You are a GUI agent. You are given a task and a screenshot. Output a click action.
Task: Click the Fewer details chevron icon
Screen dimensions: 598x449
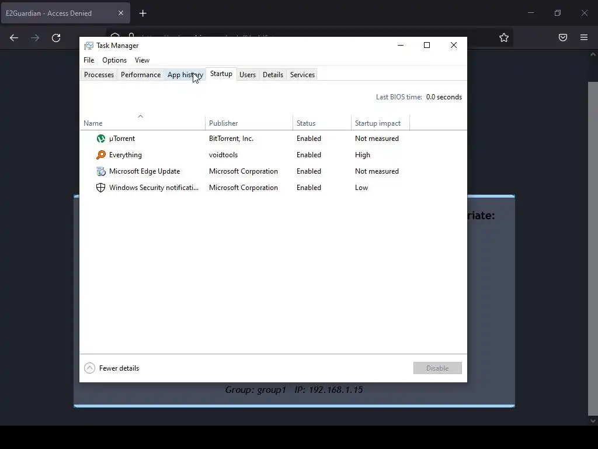tap(89, 368)
